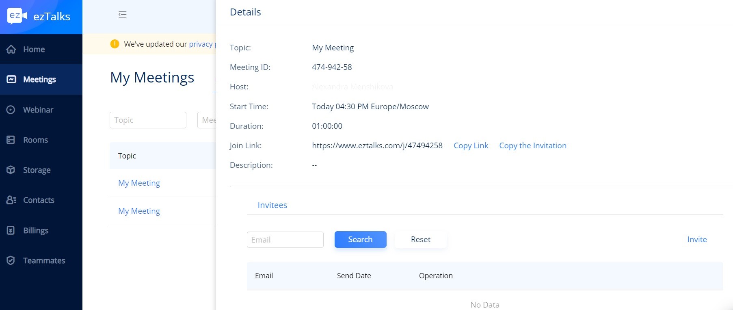Focus the invitee Email input field
Screen dimensions: 733x310
pos(285,240)
